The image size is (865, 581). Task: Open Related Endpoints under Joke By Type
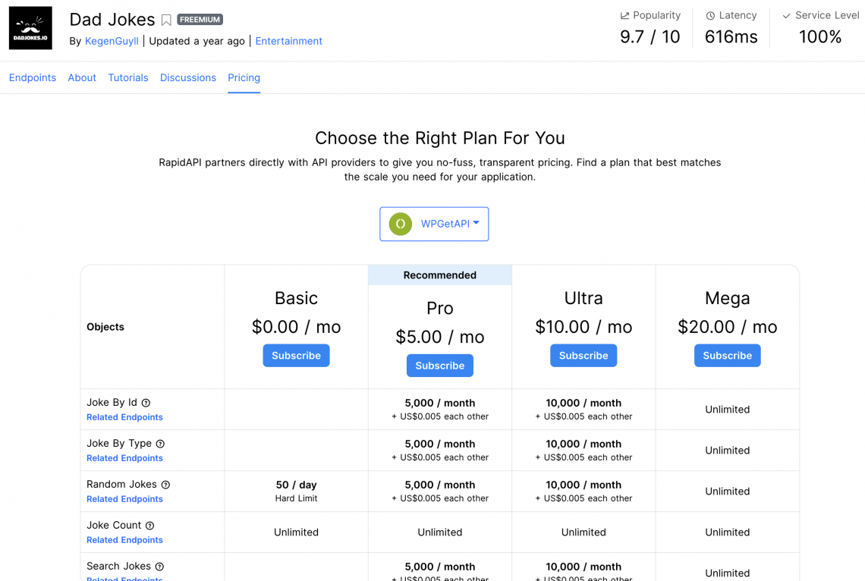pos(124,458)
